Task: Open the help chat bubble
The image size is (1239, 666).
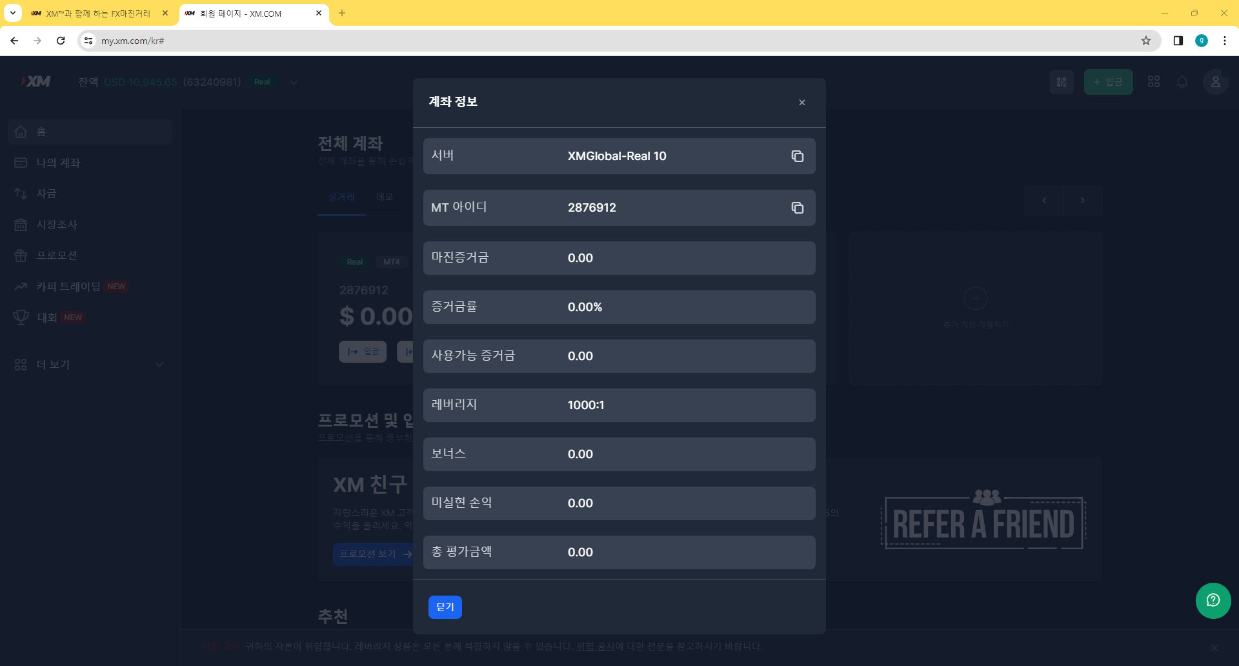Action: (x=1213, y=601)
